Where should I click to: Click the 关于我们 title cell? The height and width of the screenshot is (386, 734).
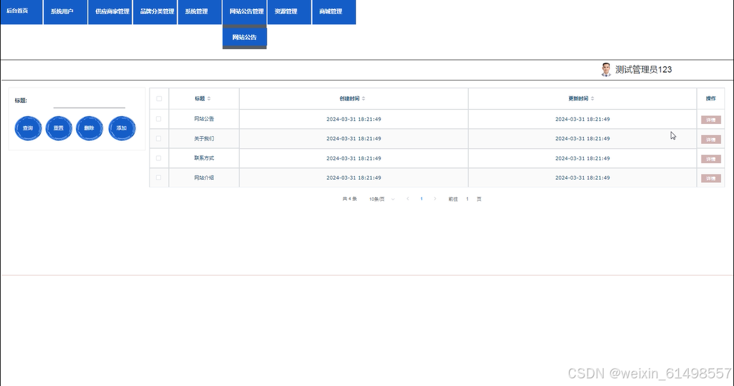[x=204, y=139]
